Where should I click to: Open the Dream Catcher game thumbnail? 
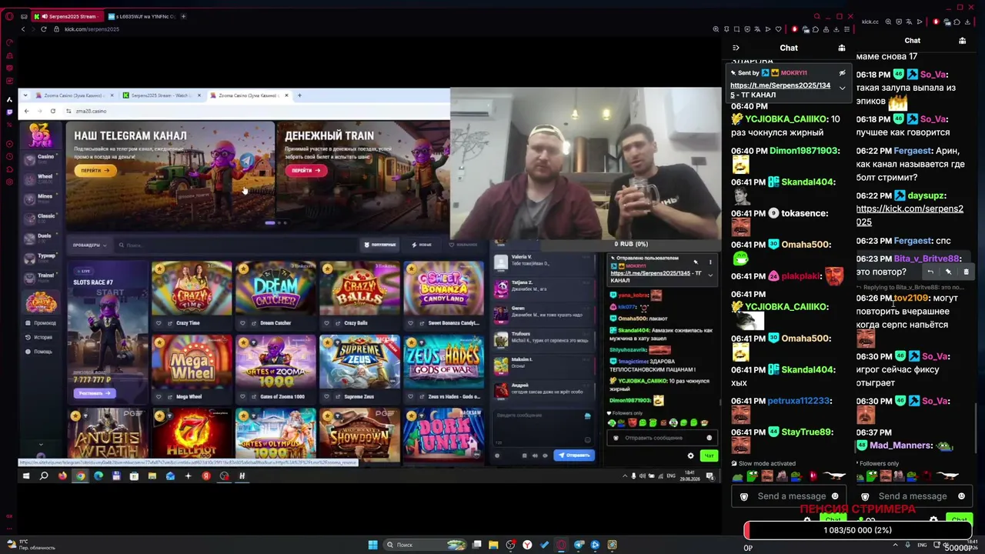[275, 289]
